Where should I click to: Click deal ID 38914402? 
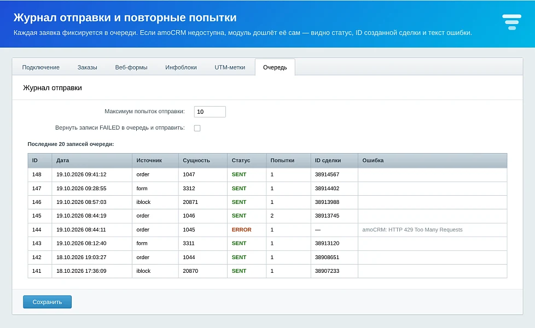pyautogui.click(x=327, y=188)
